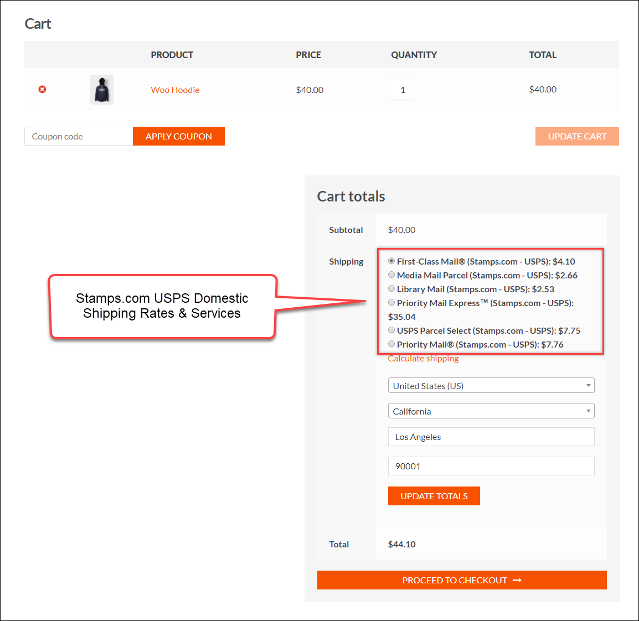The height and width of the screenshot is (621, 639).
Task: Select First-Class Mail shipping option
Action: point(391,261)
